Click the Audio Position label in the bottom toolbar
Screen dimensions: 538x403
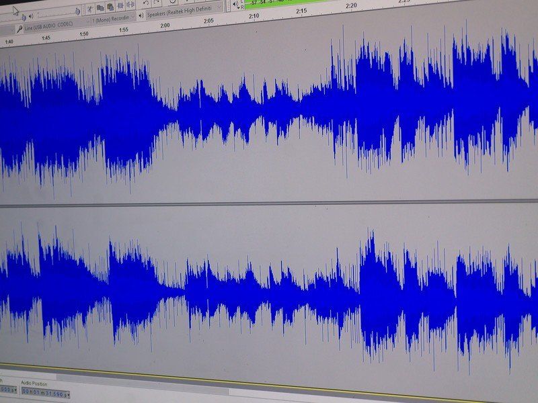(x=34, y=383)
